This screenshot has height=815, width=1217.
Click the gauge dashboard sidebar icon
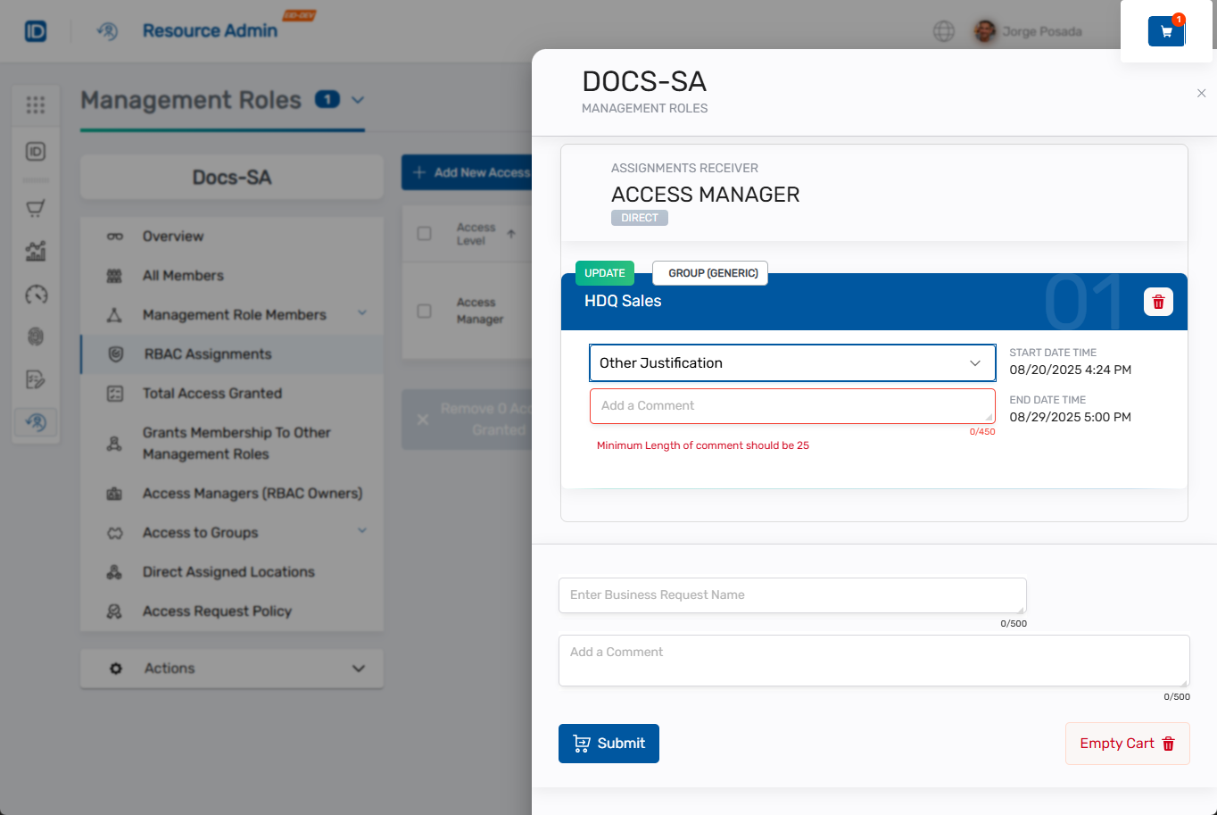36,295
